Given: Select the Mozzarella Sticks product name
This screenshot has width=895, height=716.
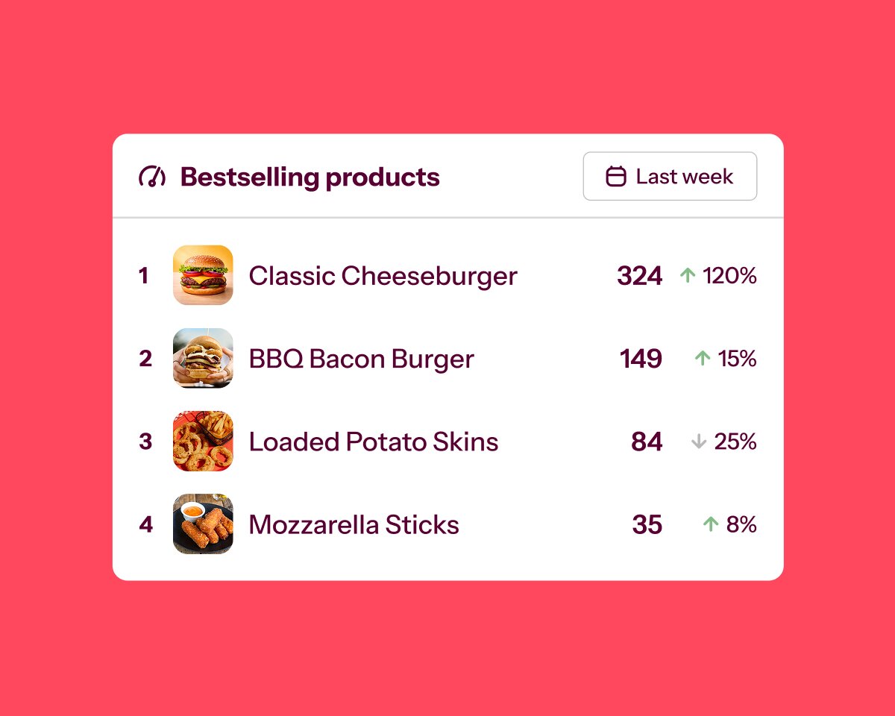Looking at the screenshot, I should click(354, 525).
